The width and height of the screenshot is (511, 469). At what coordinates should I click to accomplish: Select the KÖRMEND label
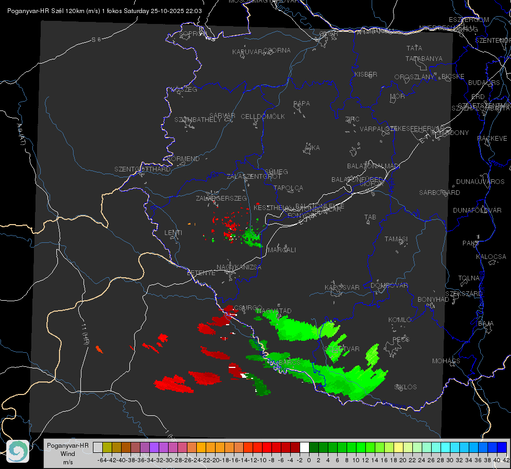[184, 159]
